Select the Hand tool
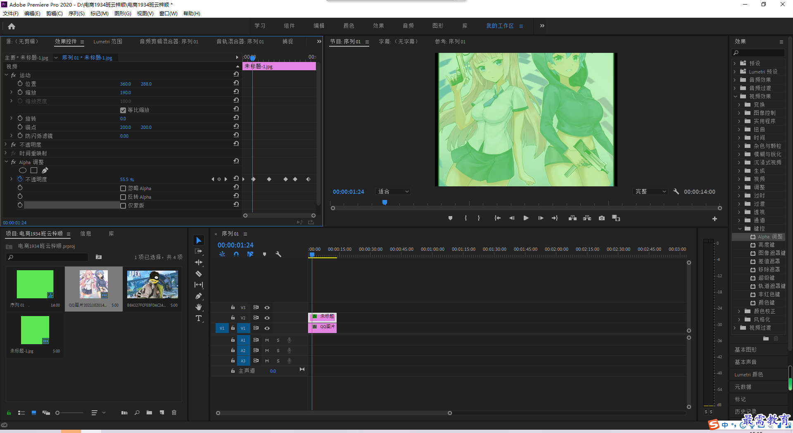Viewport: 793px width, 433px height. pyautogui.click(x=199, y=307)
